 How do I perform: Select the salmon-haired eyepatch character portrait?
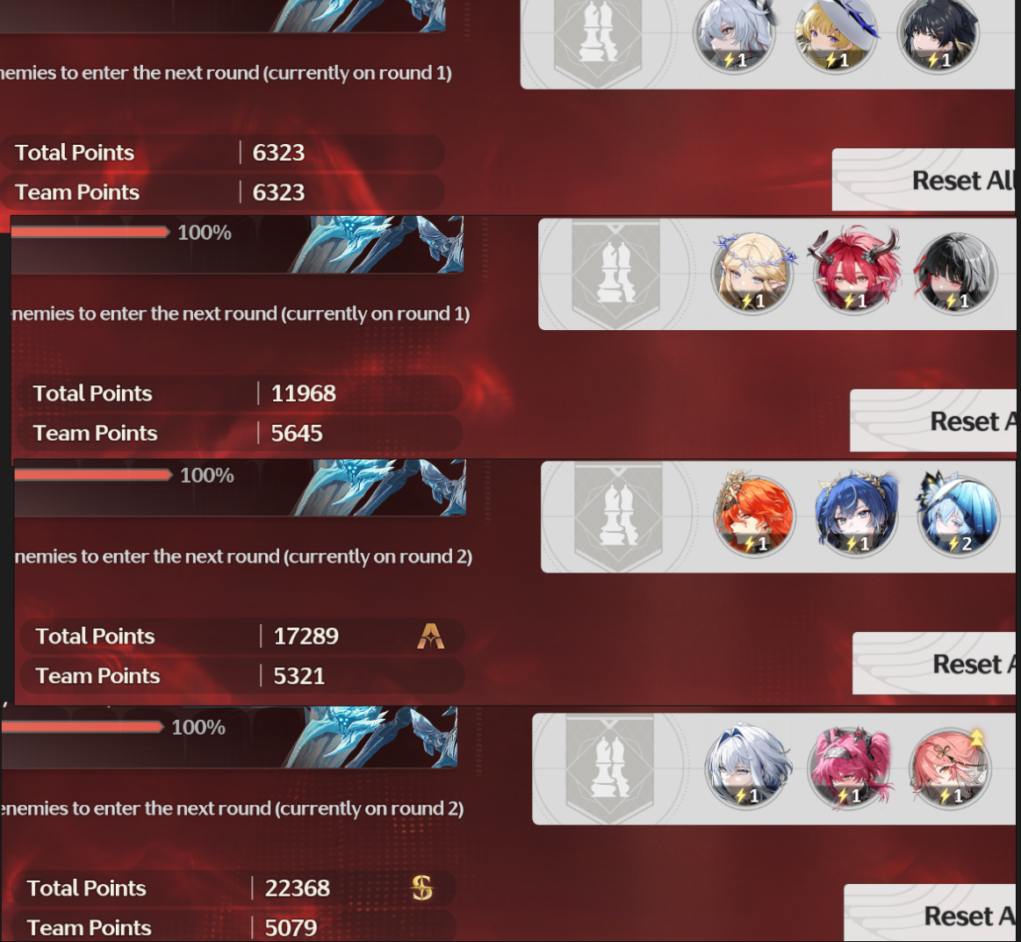pyautogui.click(x=950, y=767)
